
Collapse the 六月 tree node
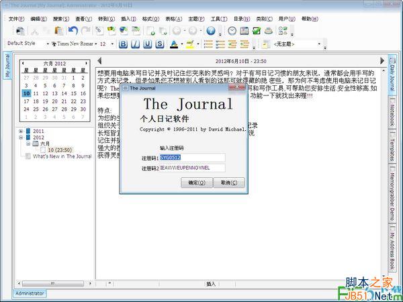pos(28,144)
